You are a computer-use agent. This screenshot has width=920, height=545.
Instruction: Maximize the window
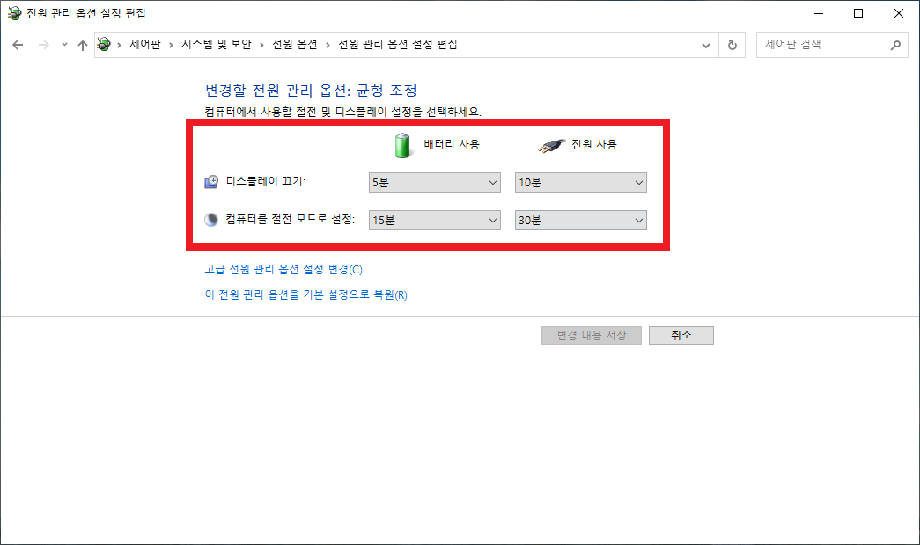click(x=858, y=13)
